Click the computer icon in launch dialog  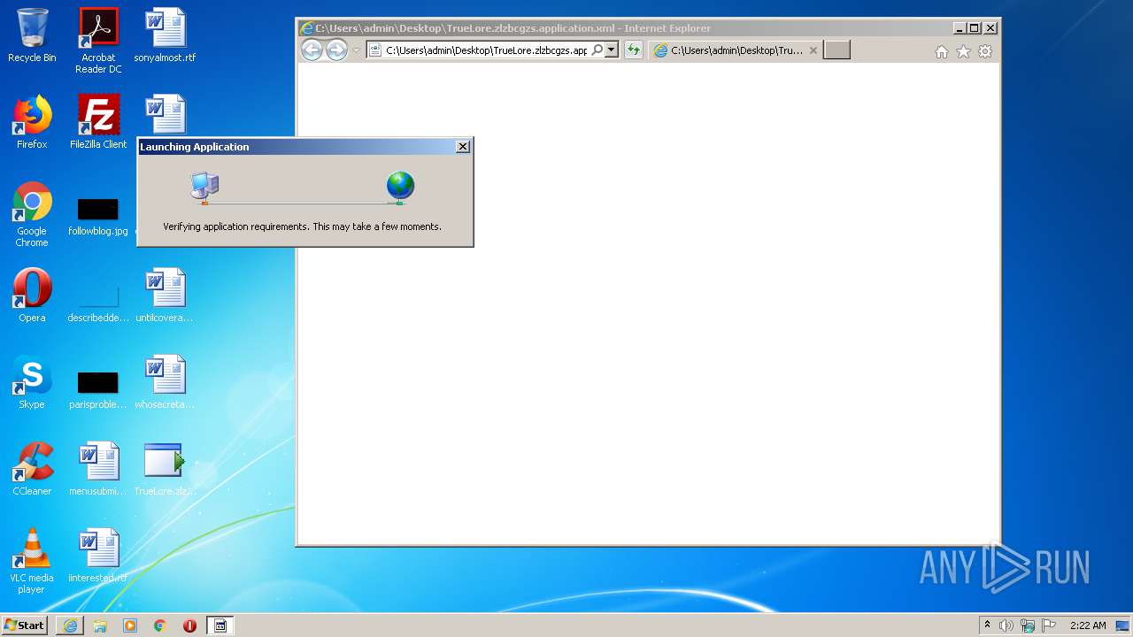(204, 187)
